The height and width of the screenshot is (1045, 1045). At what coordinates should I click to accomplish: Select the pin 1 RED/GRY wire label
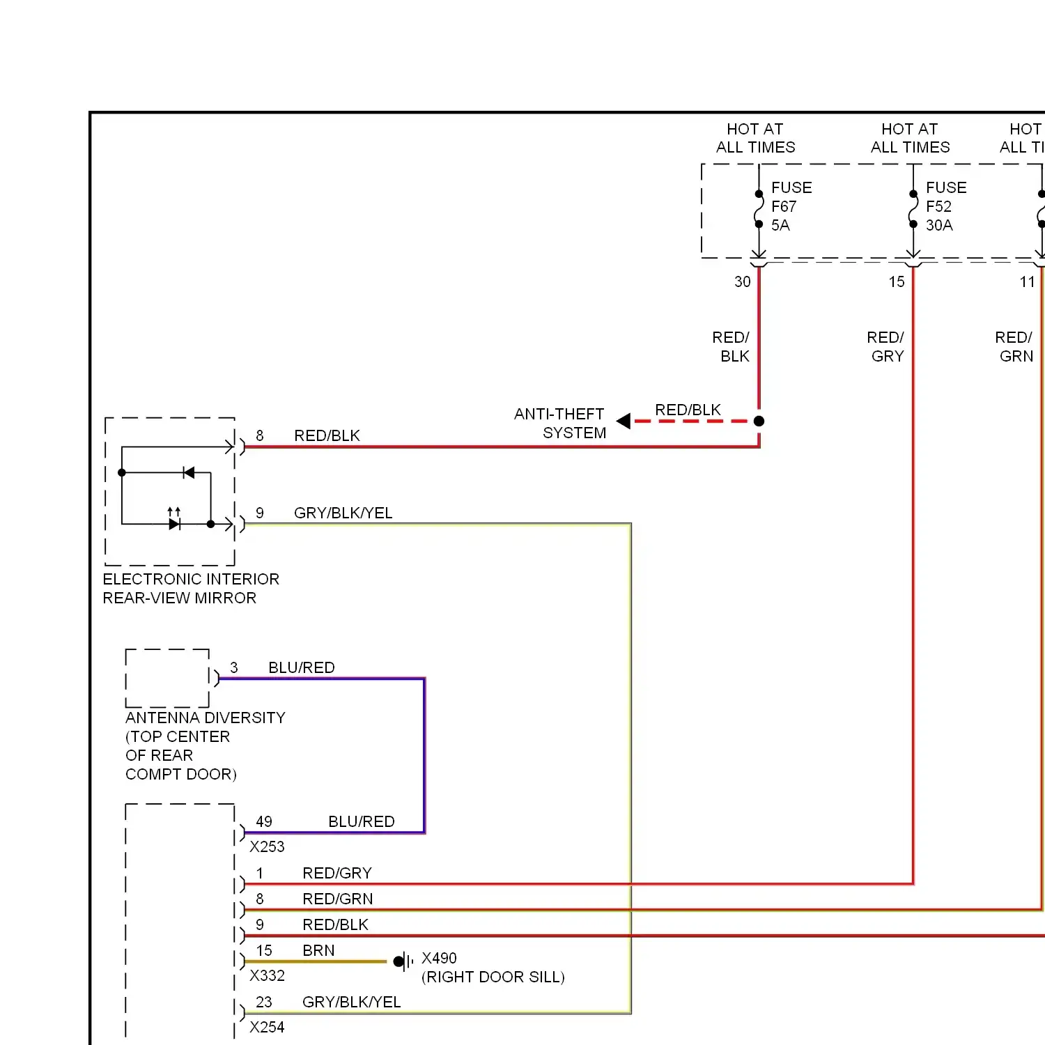(x=337, y=873)
